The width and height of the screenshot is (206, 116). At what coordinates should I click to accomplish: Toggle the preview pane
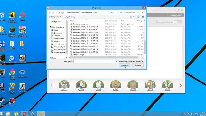point(138,17)
